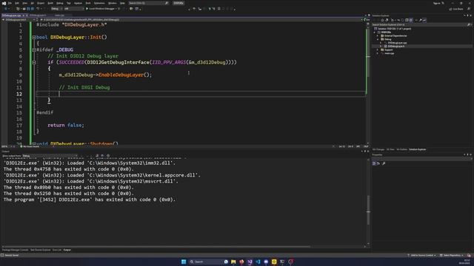Open the Debug menu
This screenshot has width=474, height=266.
[x=59, y=3]
